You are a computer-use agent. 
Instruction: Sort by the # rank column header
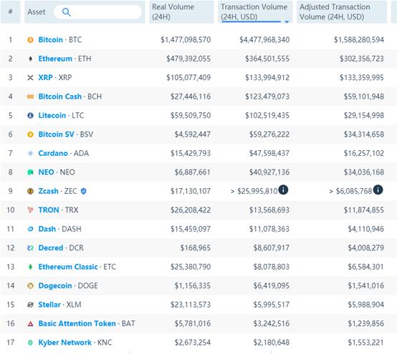point(10,12)
